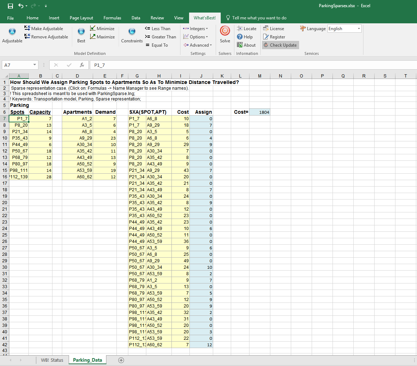Screen dimensions: 417x366
Task: Switch to the Data tab
Action: 136,18
